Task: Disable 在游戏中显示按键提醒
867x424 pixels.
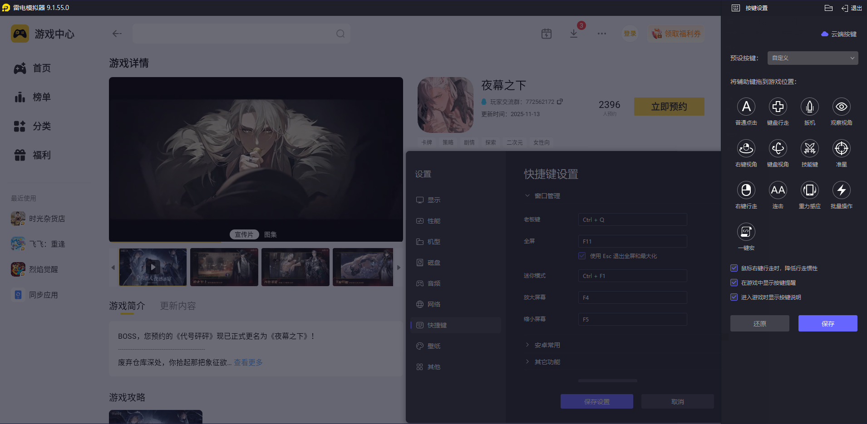Action: (734, 283)
